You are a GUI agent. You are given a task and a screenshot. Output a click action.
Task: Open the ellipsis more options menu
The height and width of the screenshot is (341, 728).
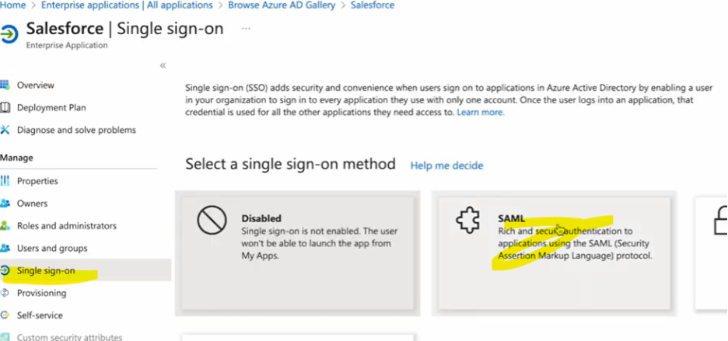pos(246,28)
